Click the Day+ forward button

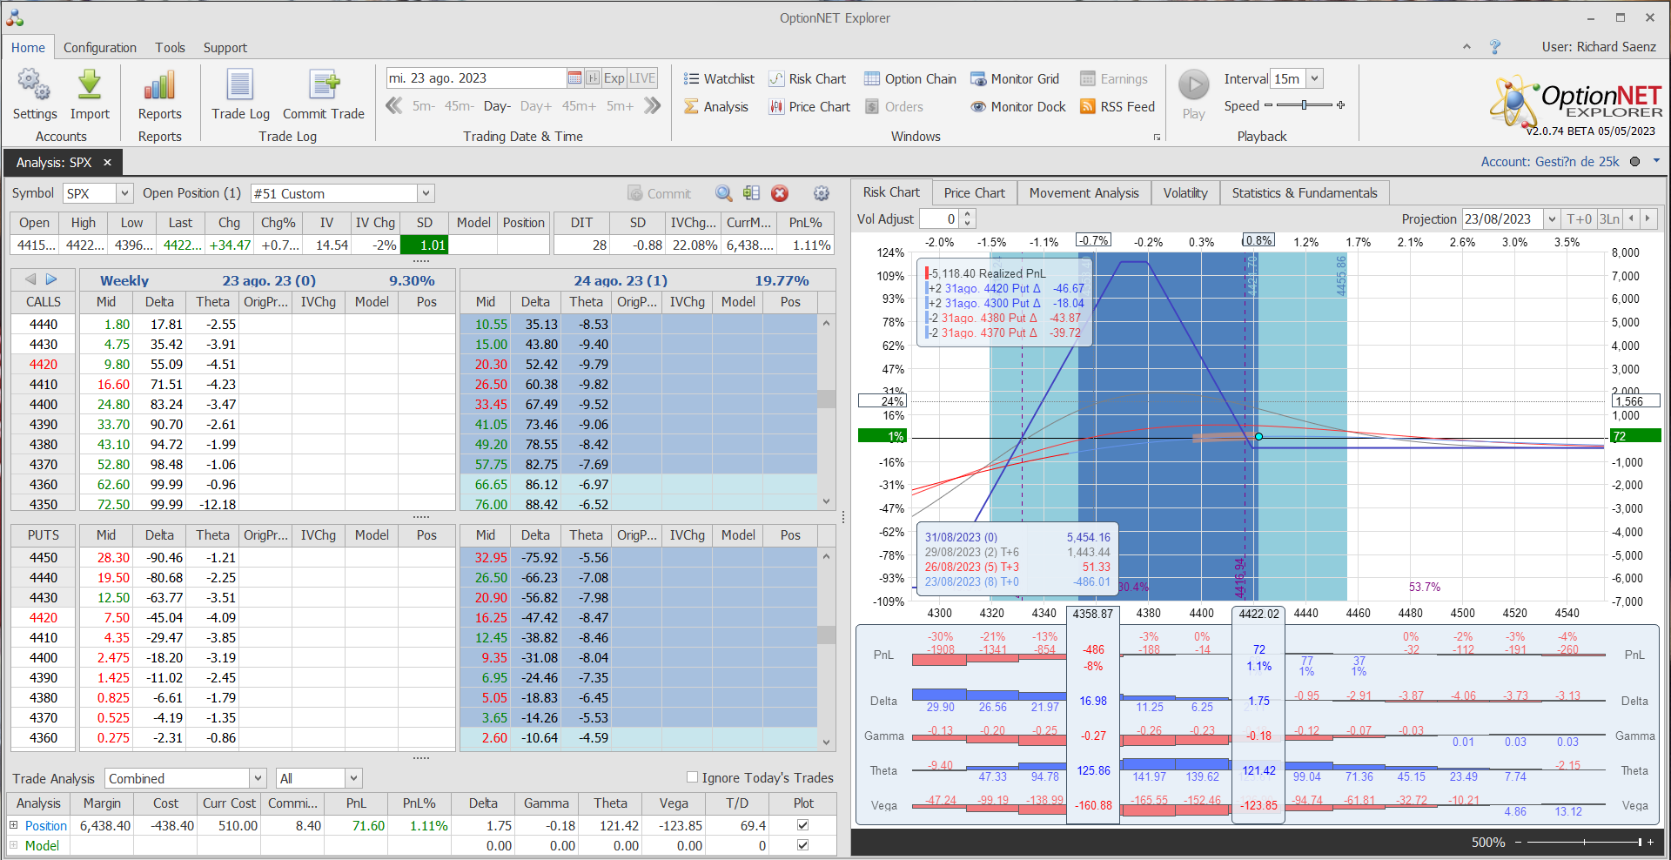point(535,106)
